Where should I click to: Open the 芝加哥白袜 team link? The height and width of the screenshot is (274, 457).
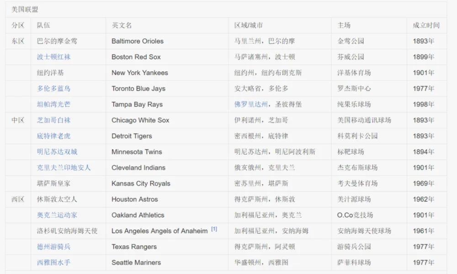53,120
